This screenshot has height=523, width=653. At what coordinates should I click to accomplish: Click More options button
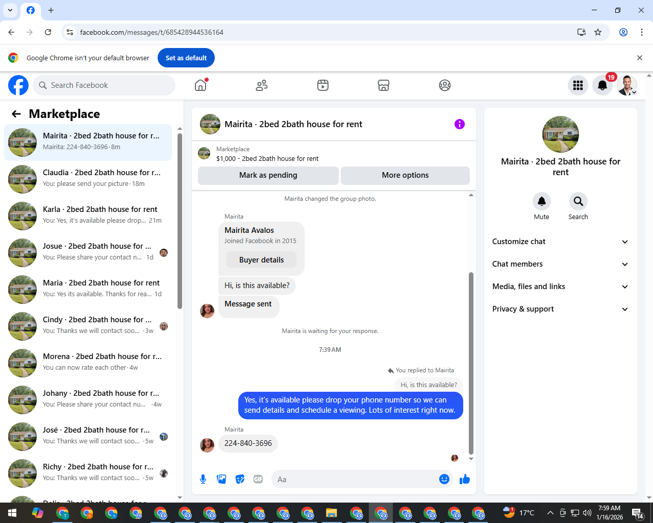(x=405, y=175)
